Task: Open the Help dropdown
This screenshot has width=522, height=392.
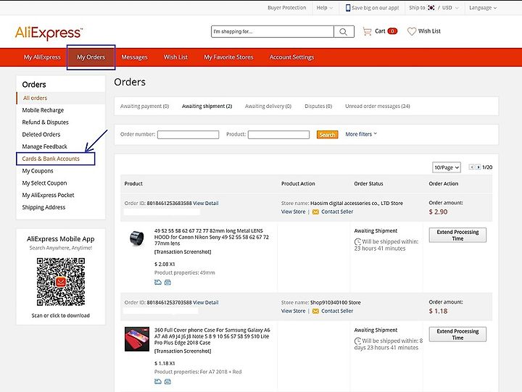Action: (x=324, y=8)
